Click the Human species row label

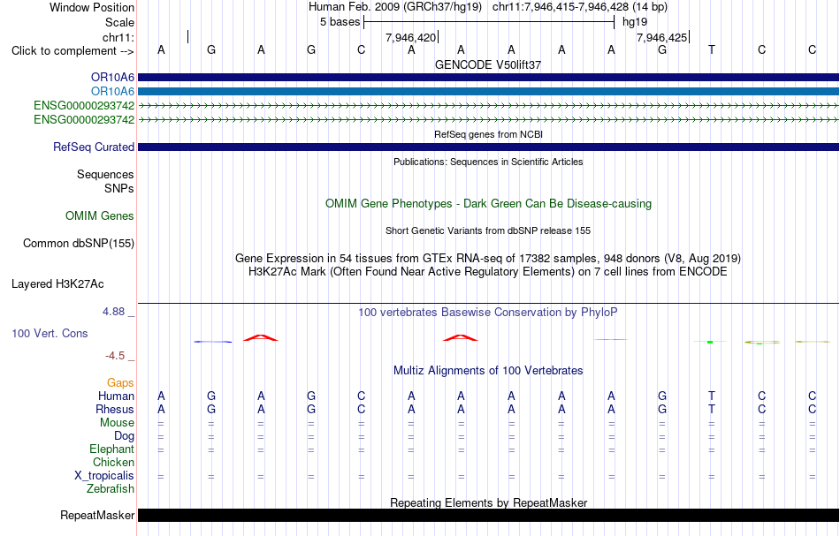point(116,396)
